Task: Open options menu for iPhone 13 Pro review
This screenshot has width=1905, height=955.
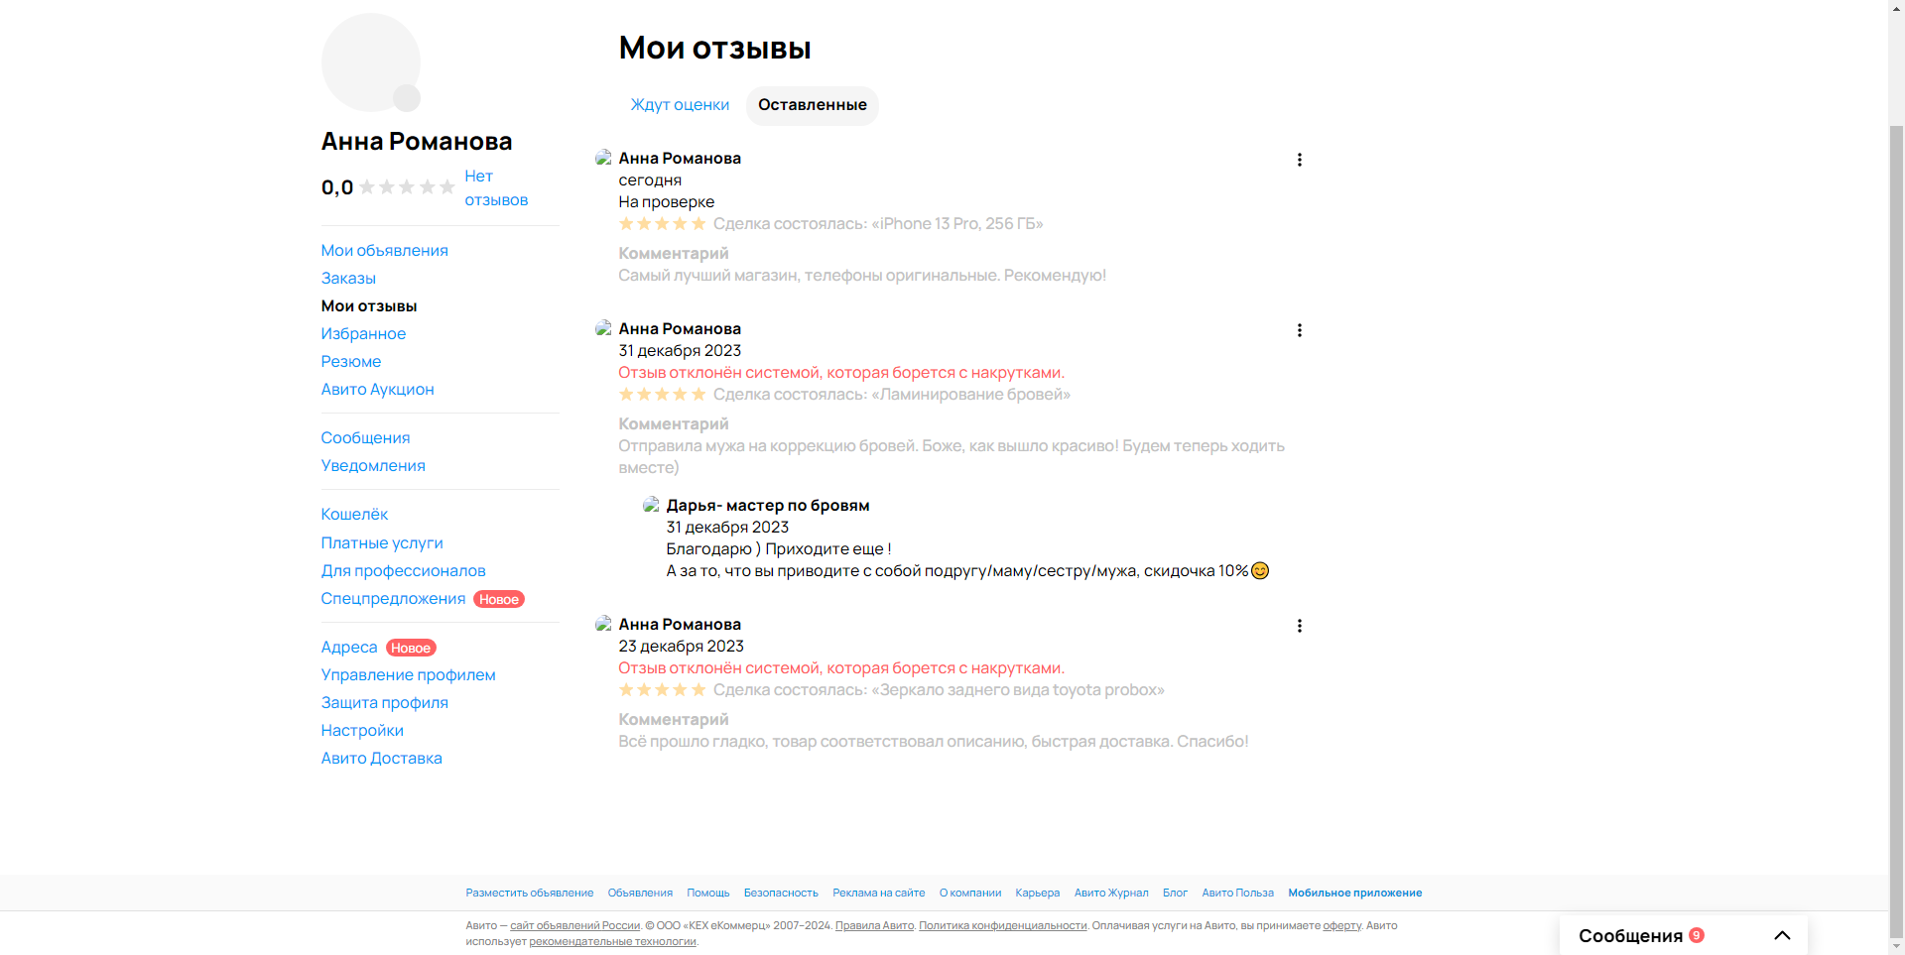Action: tap(1299, 160)
